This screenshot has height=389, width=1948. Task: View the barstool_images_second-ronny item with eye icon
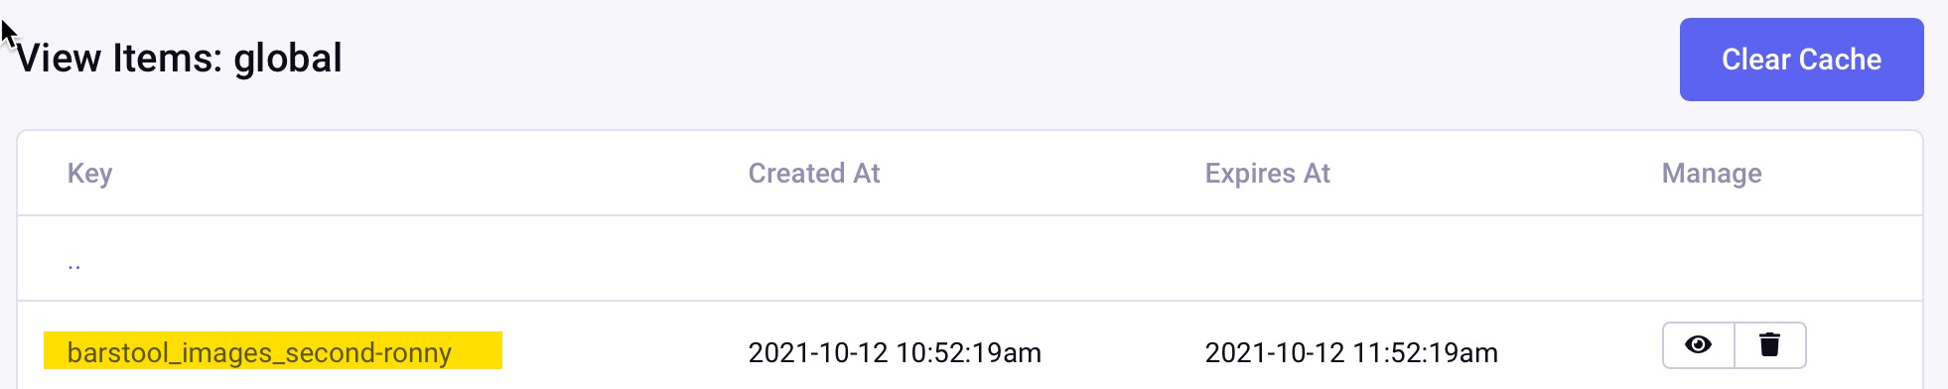tap(1698, 345)
